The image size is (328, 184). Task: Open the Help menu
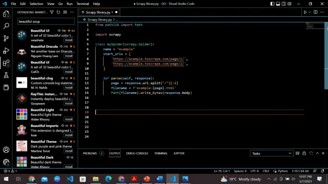(x=97, y=4)
